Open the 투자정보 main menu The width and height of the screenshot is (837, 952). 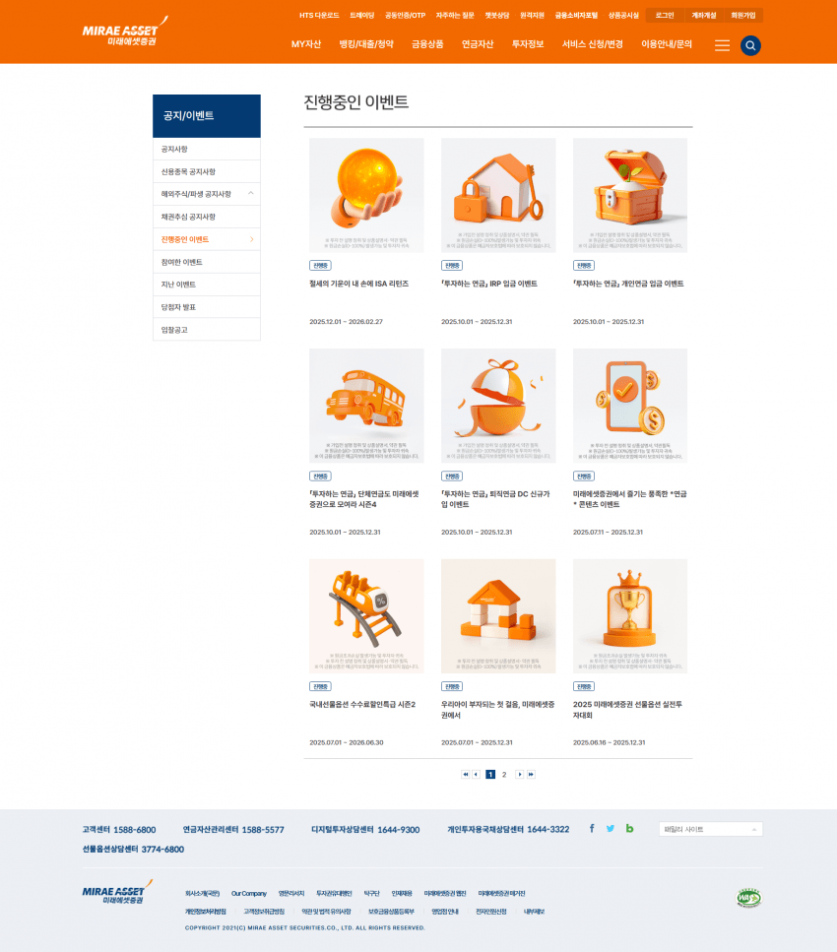point(528,44)
